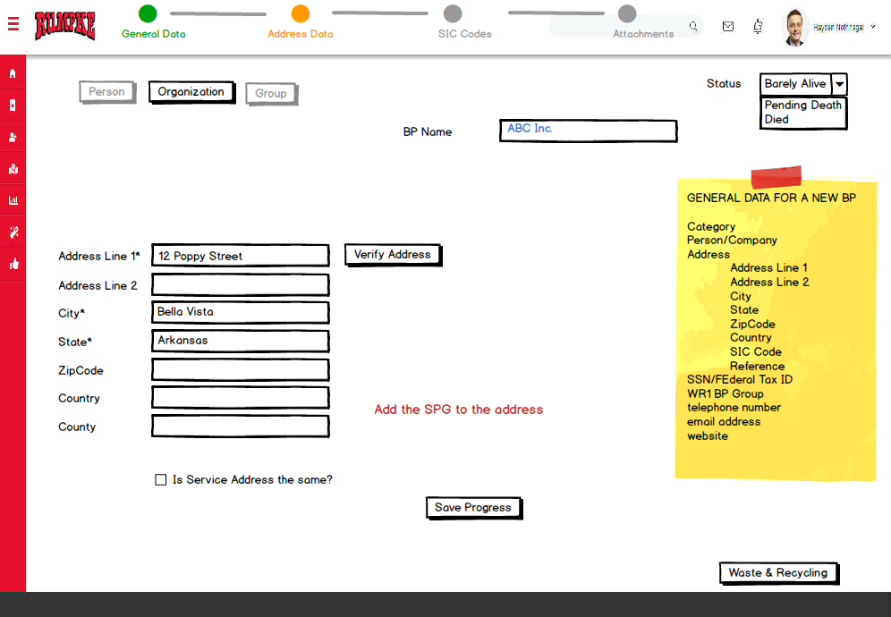891x617 pixels.
Task: Select the Group category button
Action: pyautogui.click(x=271, y=94)
